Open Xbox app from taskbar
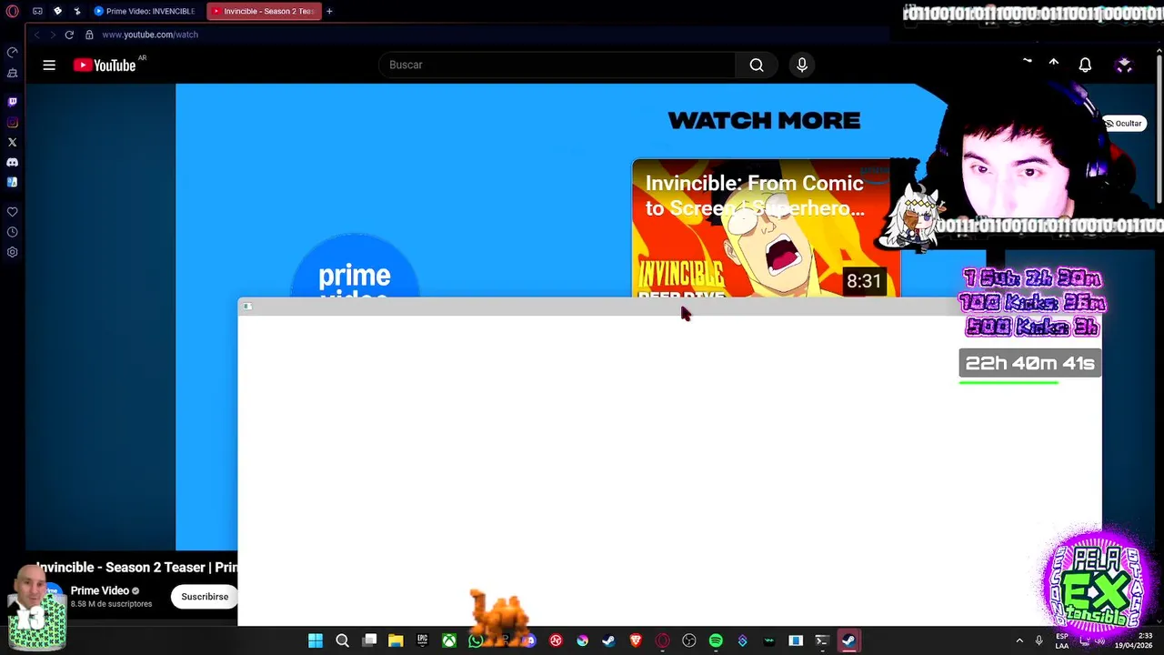The image size is (1164, 655). point(449,640)
